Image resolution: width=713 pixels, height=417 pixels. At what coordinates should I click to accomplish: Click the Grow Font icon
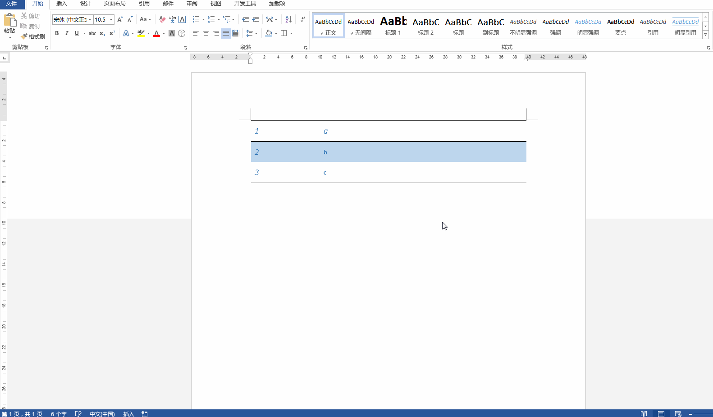click(120, 19)
